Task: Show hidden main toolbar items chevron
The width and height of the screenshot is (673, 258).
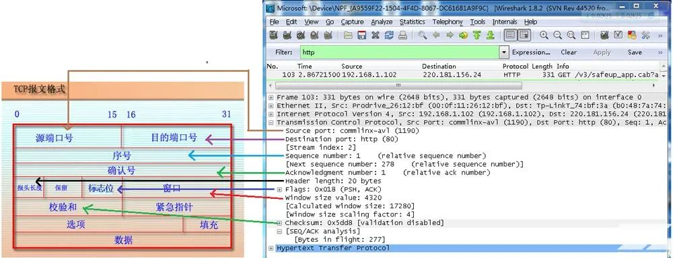Action: [660, 36]
